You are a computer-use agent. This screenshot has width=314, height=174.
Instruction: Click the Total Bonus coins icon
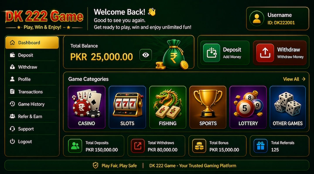199,146
